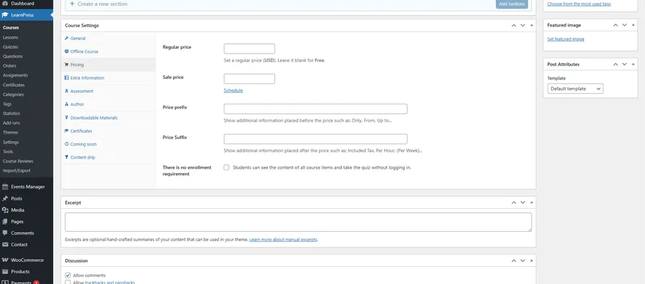Open the Default template dropdown
645x284 pixels.
tap(575, 89)
